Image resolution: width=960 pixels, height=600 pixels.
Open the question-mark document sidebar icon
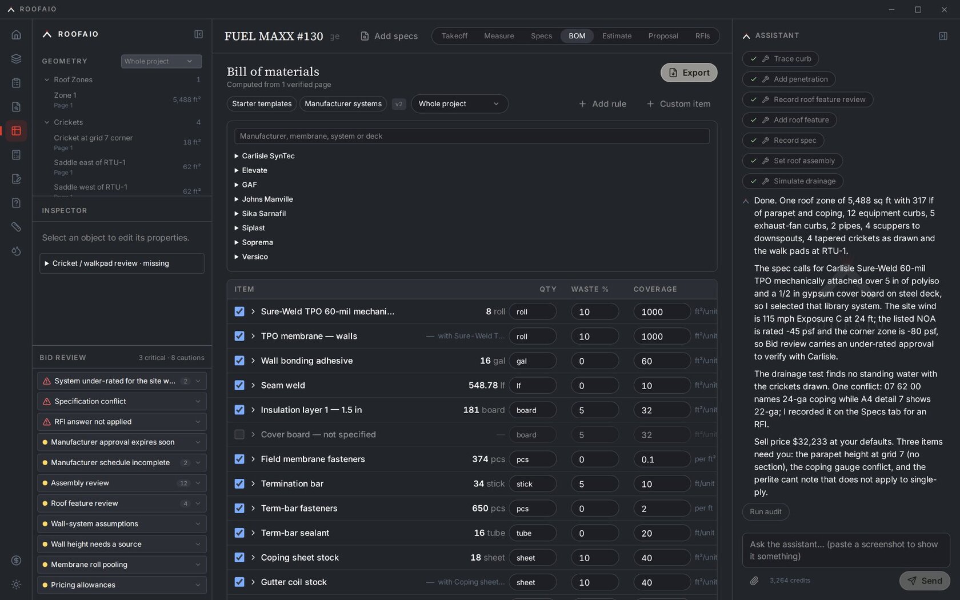(x=16, y=203)
